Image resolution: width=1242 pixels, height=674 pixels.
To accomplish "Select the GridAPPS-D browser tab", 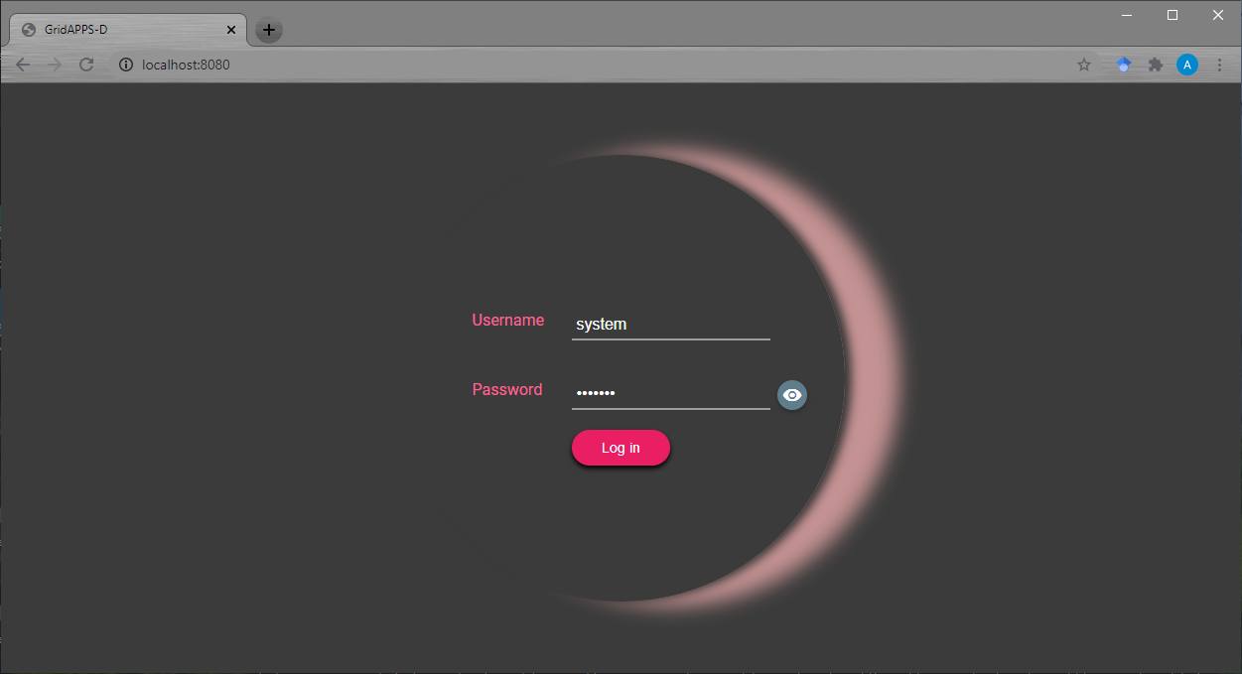I will 128,30.
